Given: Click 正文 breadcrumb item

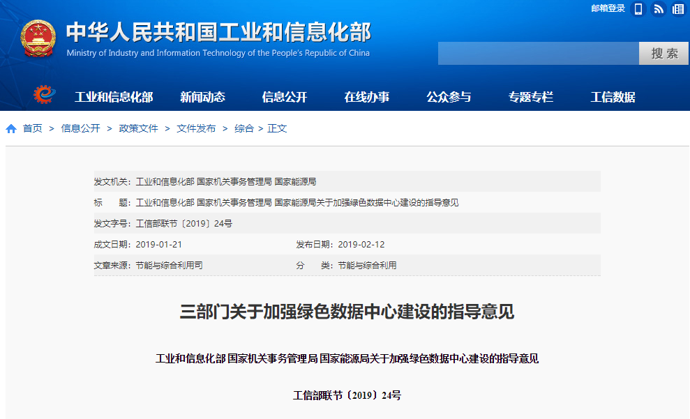Looking at the screenshot, I should point(277,128).
